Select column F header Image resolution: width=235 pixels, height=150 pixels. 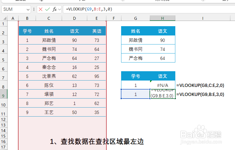tap(114, 18)
